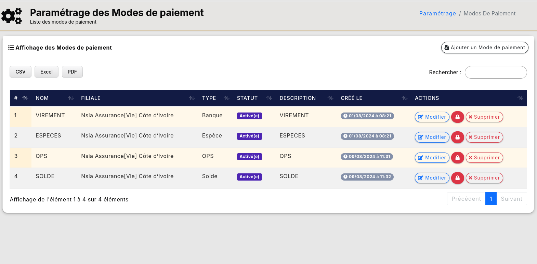Toggle the lock button on OPS row
The image size is (537, 264).
(x=457, y=158)
